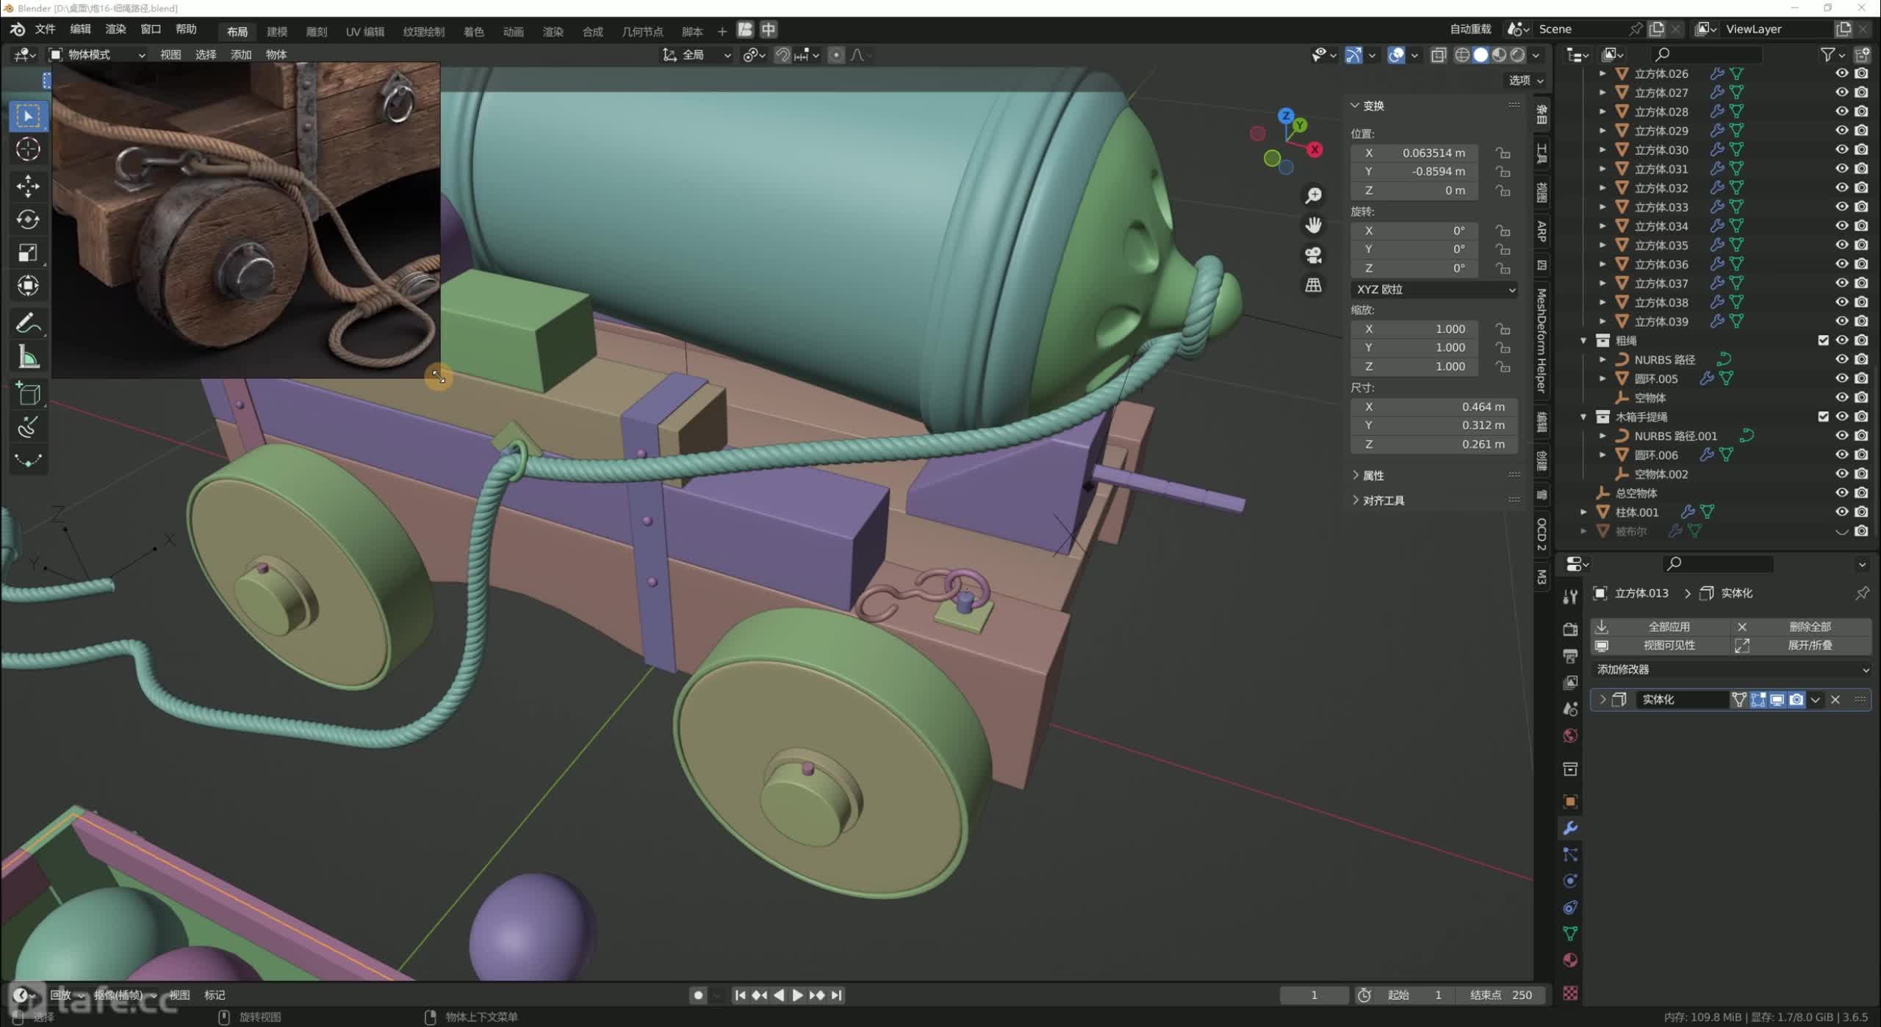Toggle viewport overlays
1881x1027 pixels.
click(x=1396, y=55)
